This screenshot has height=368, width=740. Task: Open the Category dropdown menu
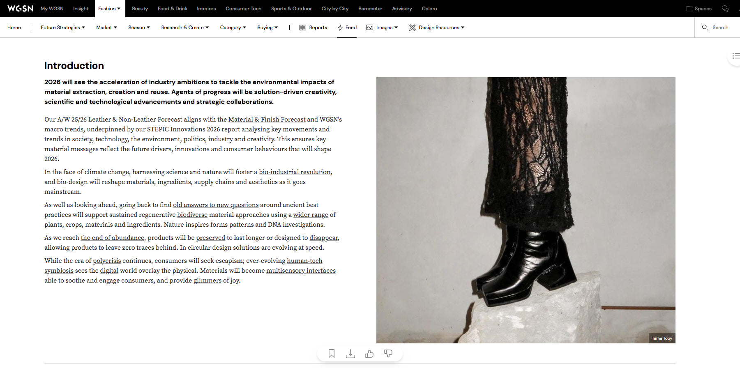click(233, 28)
